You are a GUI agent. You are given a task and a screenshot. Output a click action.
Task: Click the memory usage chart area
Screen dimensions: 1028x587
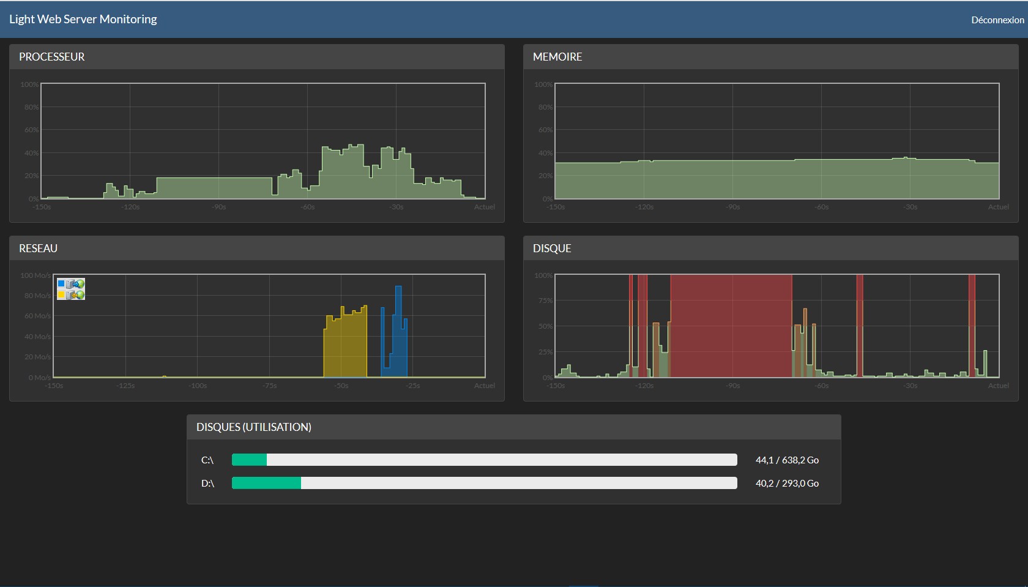point(777,141)
